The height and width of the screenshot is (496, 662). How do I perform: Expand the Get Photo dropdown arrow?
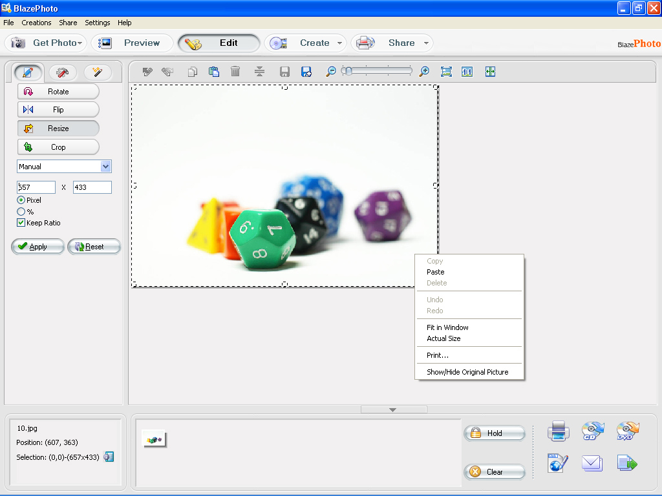click(80, 43)
